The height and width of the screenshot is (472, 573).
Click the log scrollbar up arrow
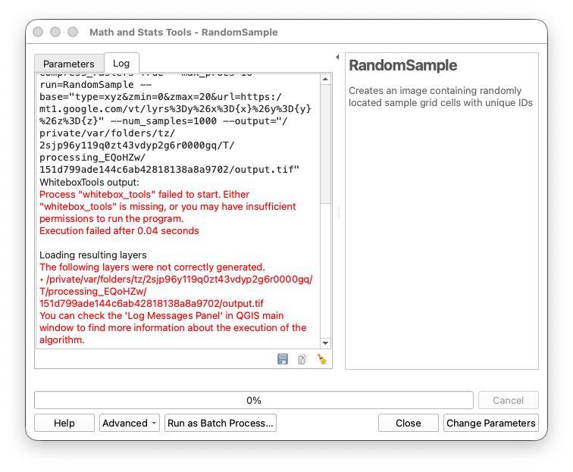coord(325,79)
